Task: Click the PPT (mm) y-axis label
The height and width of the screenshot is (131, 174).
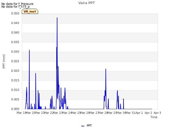Action: pos(4,61)
